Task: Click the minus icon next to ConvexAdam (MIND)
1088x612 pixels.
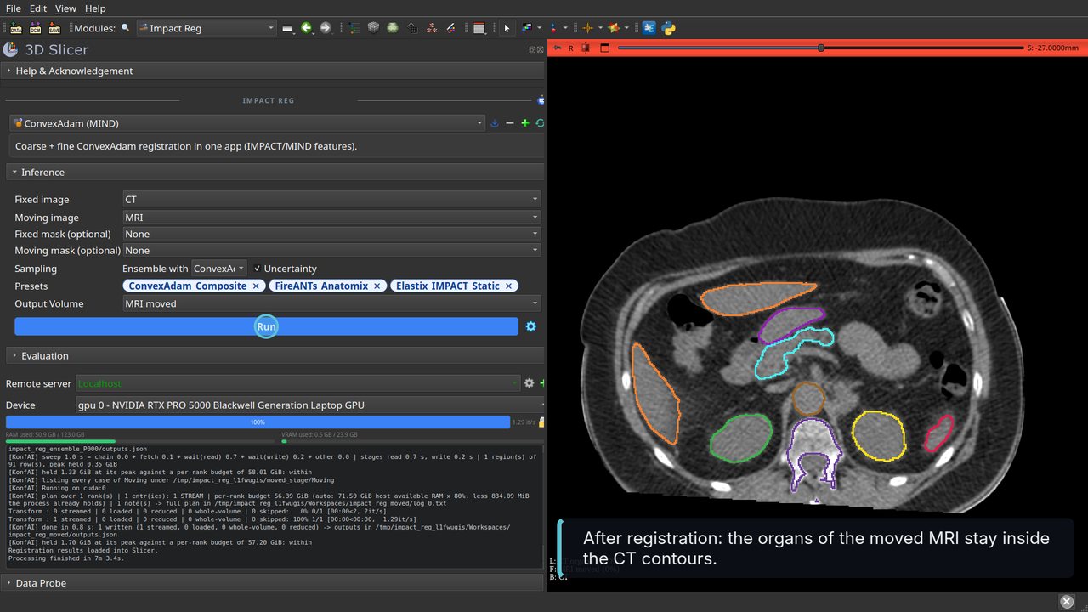Action: point(510,123)
